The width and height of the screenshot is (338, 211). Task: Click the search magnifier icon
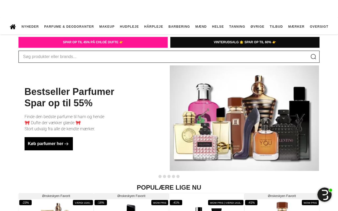coord(313,57)
